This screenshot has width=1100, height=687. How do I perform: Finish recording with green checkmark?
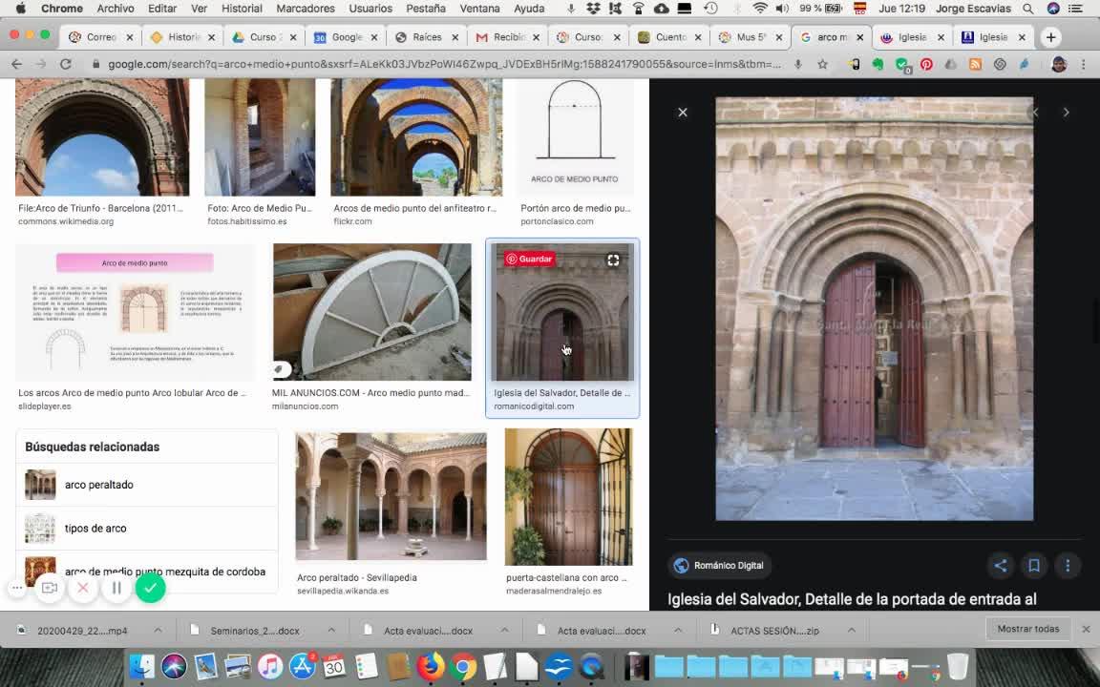[150, 588]
